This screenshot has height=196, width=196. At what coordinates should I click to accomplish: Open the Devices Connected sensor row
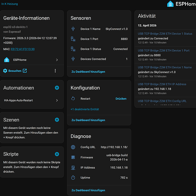[99, 59]
